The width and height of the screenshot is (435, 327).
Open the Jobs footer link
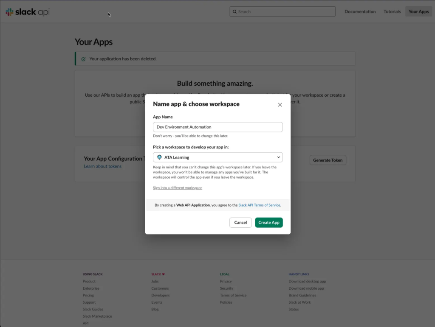(x=155, y=281)
